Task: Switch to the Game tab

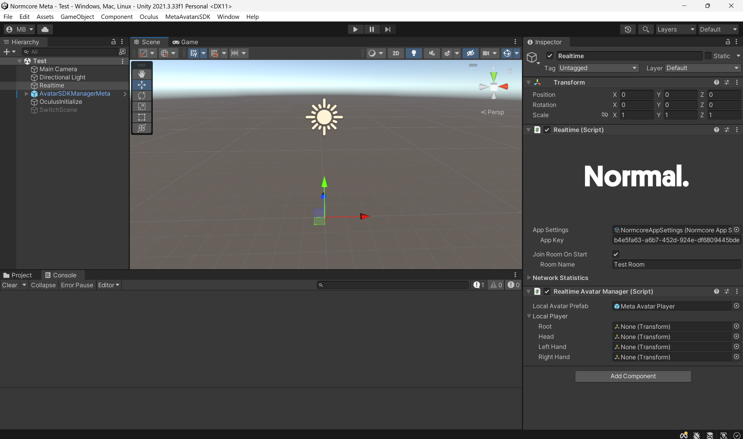Action: pos(186,42)
